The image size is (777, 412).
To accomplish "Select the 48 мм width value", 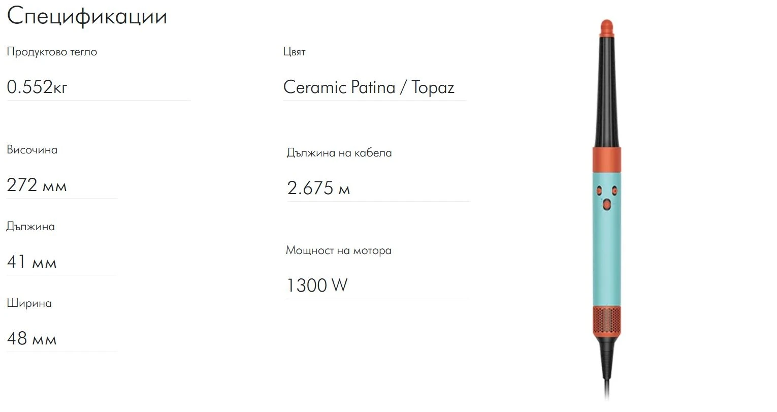I will 31,338.
